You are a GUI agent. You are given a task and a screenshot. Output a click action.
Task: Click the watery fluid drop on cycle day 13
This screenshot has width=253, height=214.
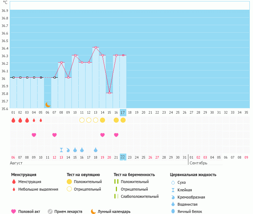click(96, 150)
